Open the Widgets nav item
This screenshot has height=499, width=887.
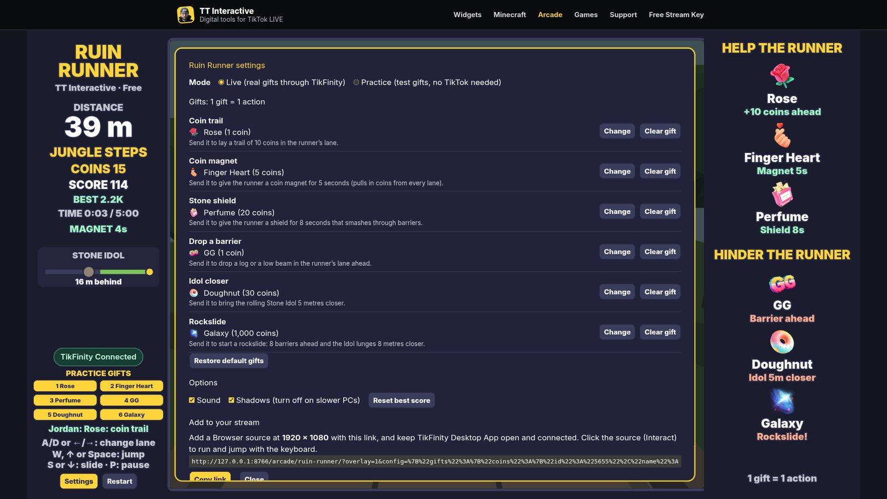click(467, 15)
